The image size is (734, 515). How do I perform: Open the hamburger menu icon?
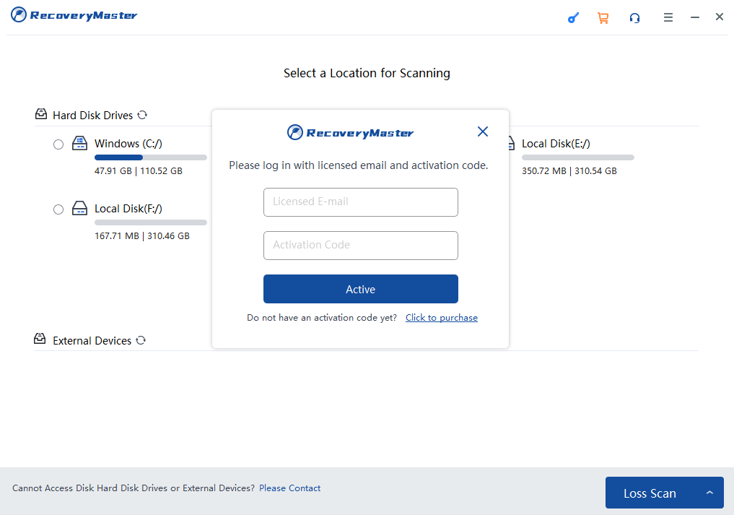pos(668,17)
